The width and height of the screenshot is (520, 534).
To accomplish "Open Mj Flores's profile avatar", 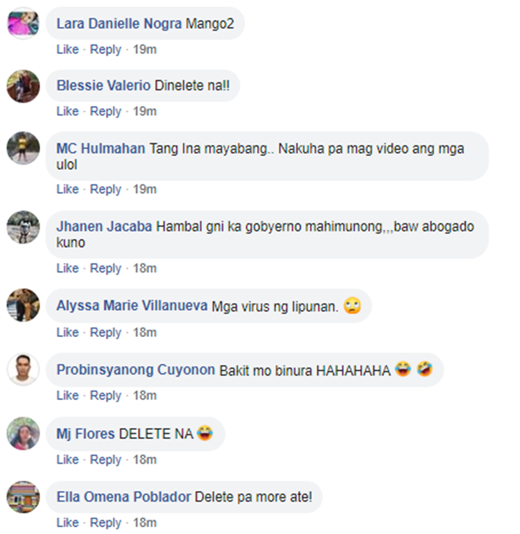I will [x=23, y=433].
